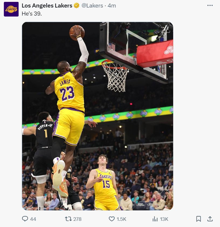Click the Los Angeles Lakers display name
The height and width of the screenshot is (227, 220).
coord(47,6)
